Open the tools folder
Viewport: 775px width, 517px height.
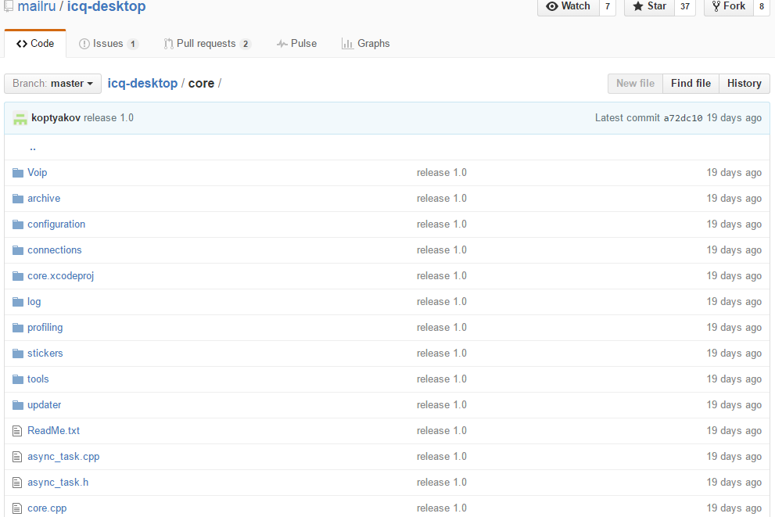38,379
